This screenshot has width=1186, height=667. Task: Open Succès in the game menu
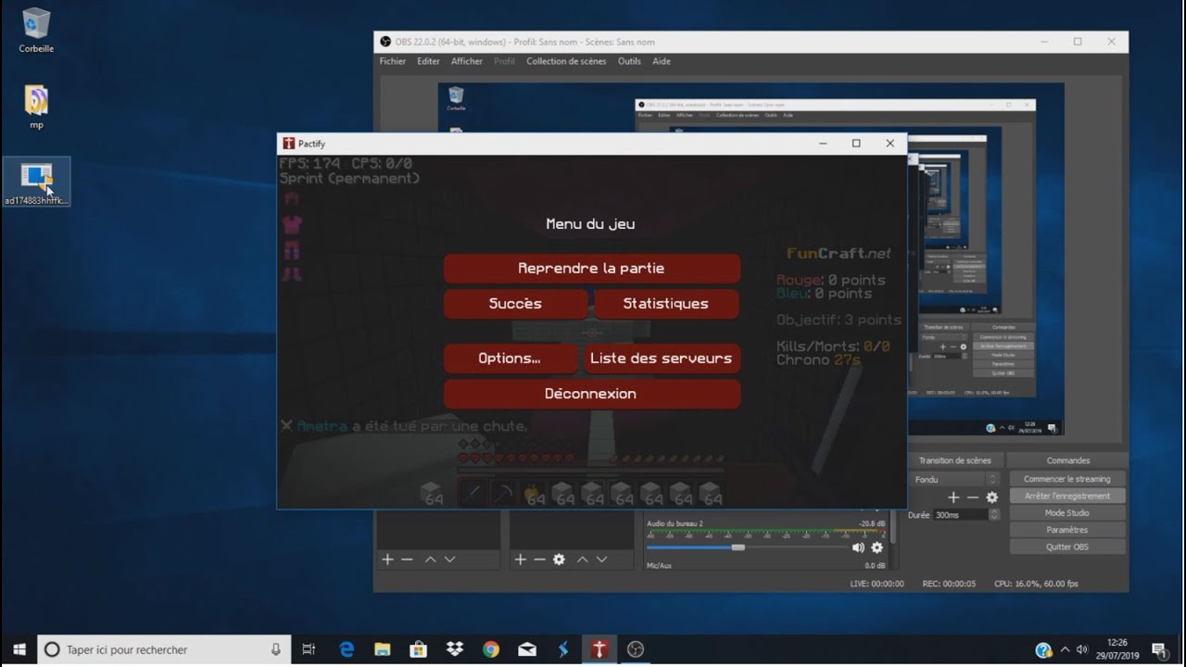click(515, 304)
